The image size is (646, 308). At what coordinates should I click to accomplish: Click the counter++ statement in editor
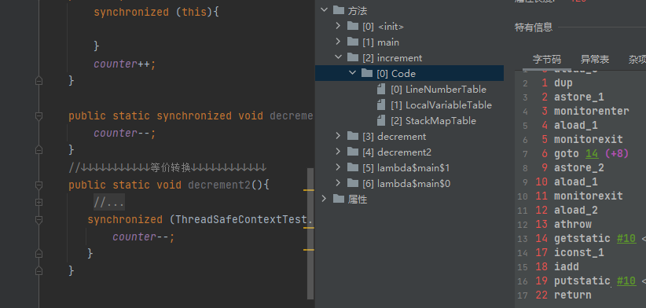(x=125, y=64)
